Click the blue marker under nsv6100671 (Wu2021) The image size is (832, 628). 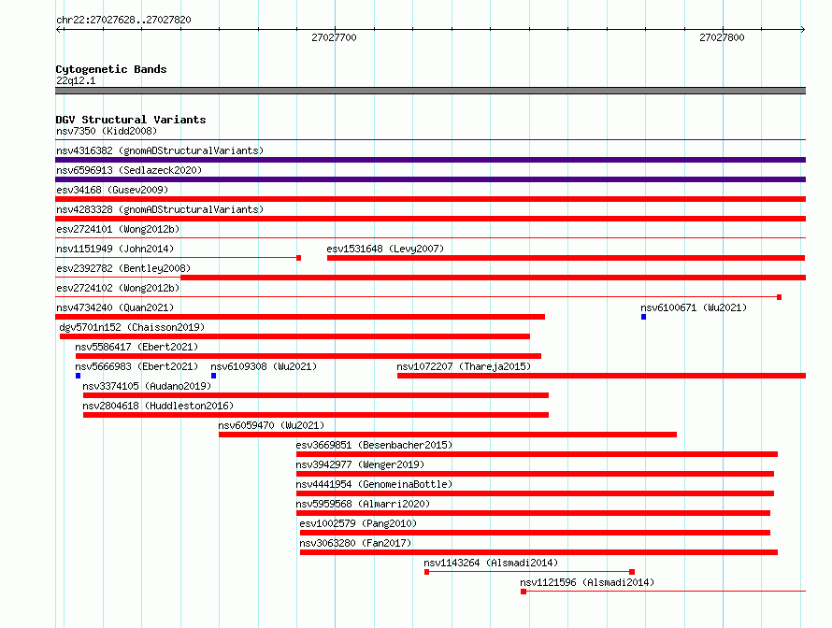[x=644, y=317]
